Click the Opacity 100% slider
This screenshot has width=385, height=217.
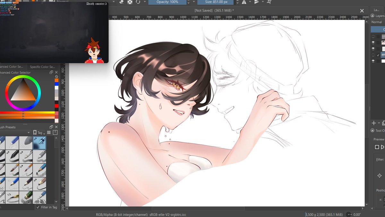coord(167,2)
